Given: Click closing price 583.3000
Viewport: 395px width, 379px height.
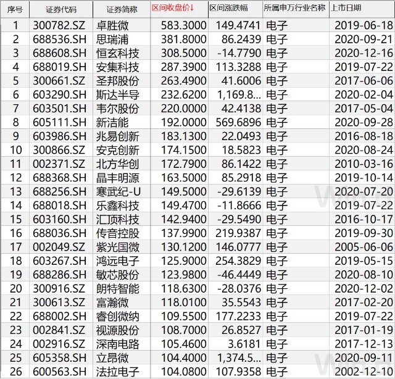Looking at the screenshot, I should tap(184, 25).
